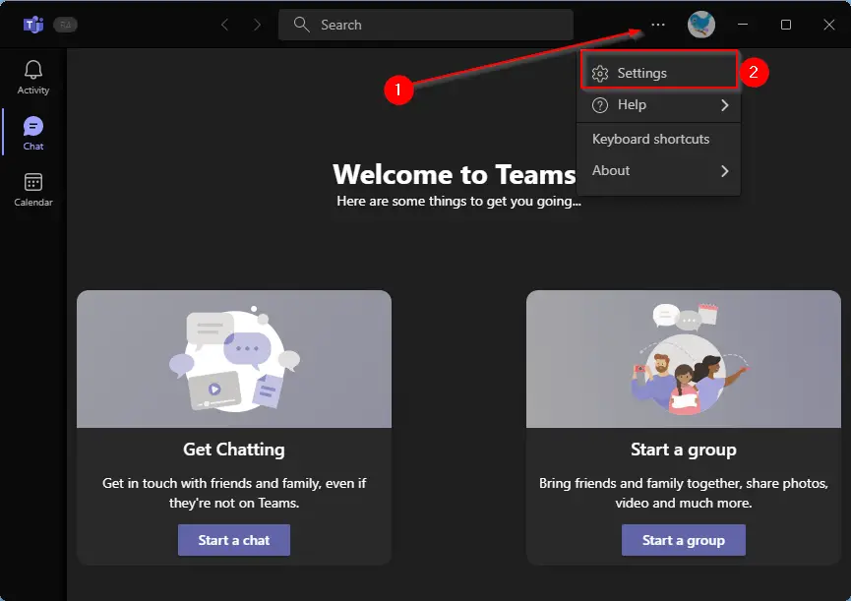Click the 'Welcome to Teams' heading
This screenshot has height=601, width=851.
click(x=455, y=175)
